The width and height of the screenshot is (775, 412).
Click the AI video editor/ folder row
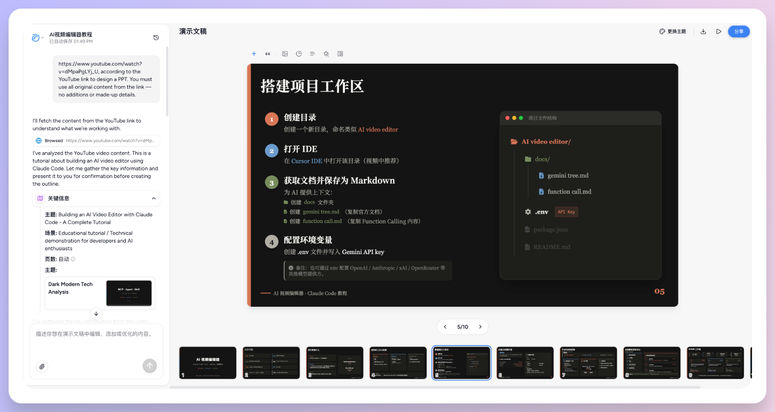(x=541, y=142)
